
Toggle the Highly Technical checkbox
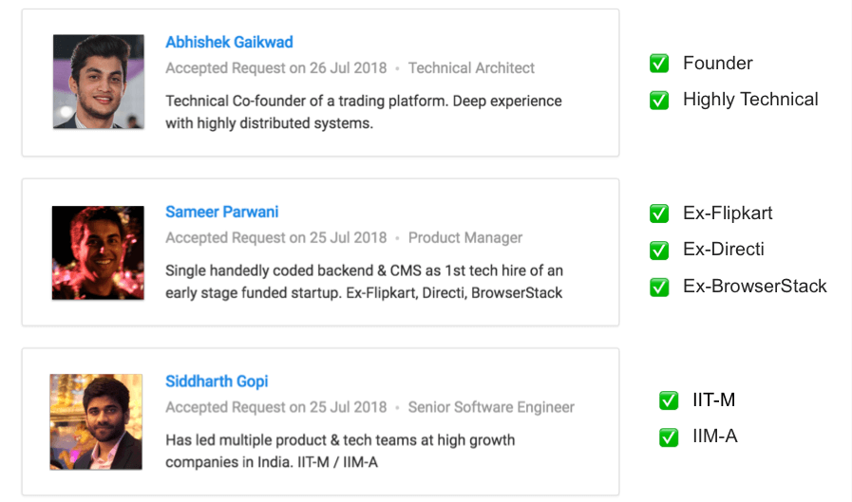659,100
